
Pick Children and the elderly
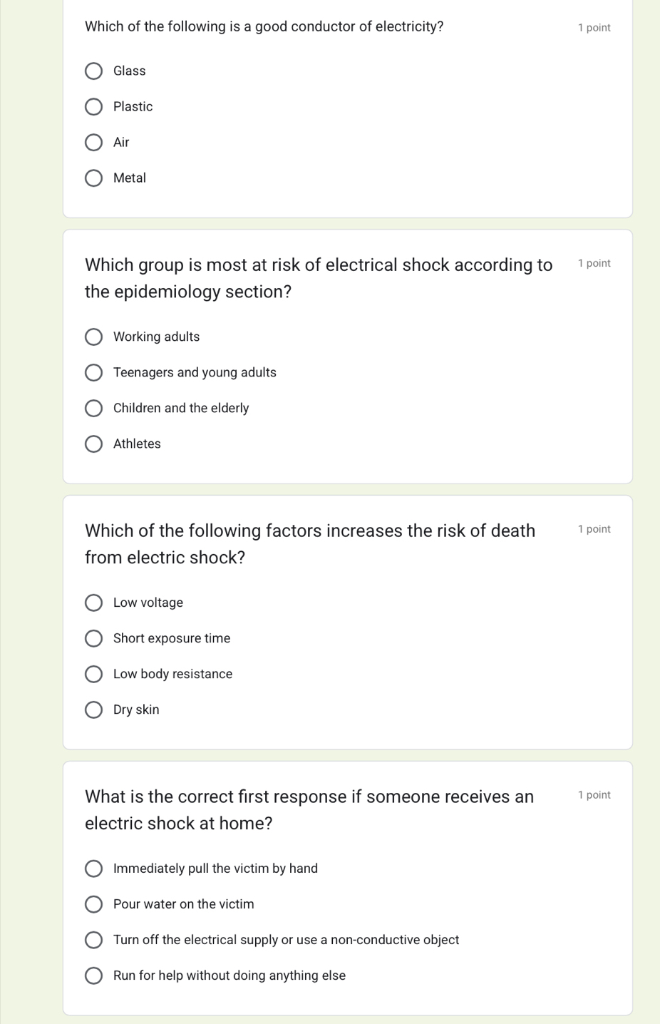tap(94, 409)
